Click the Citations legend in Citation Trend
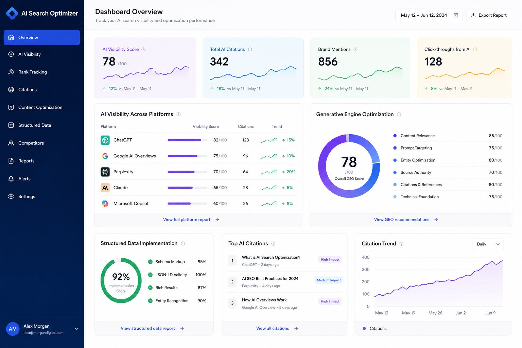522x348 pixels. pos(375,329)
